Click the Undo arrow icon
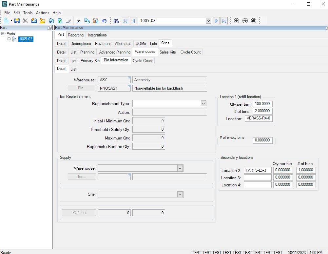 click(104, 21)
